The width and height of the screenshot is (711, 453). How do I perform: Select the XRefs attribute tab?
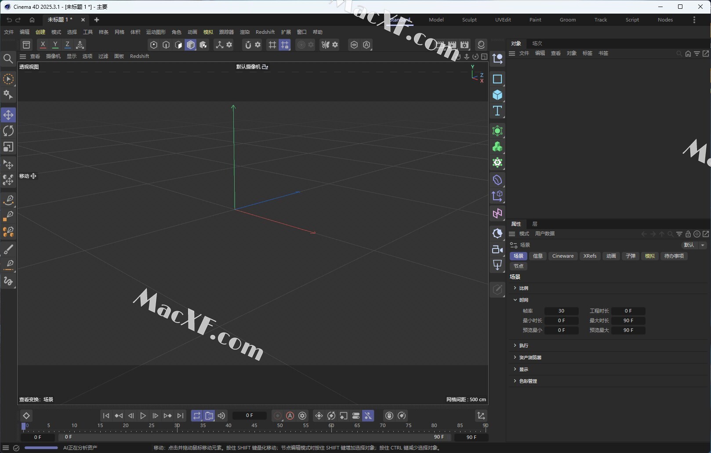[590, 256]
